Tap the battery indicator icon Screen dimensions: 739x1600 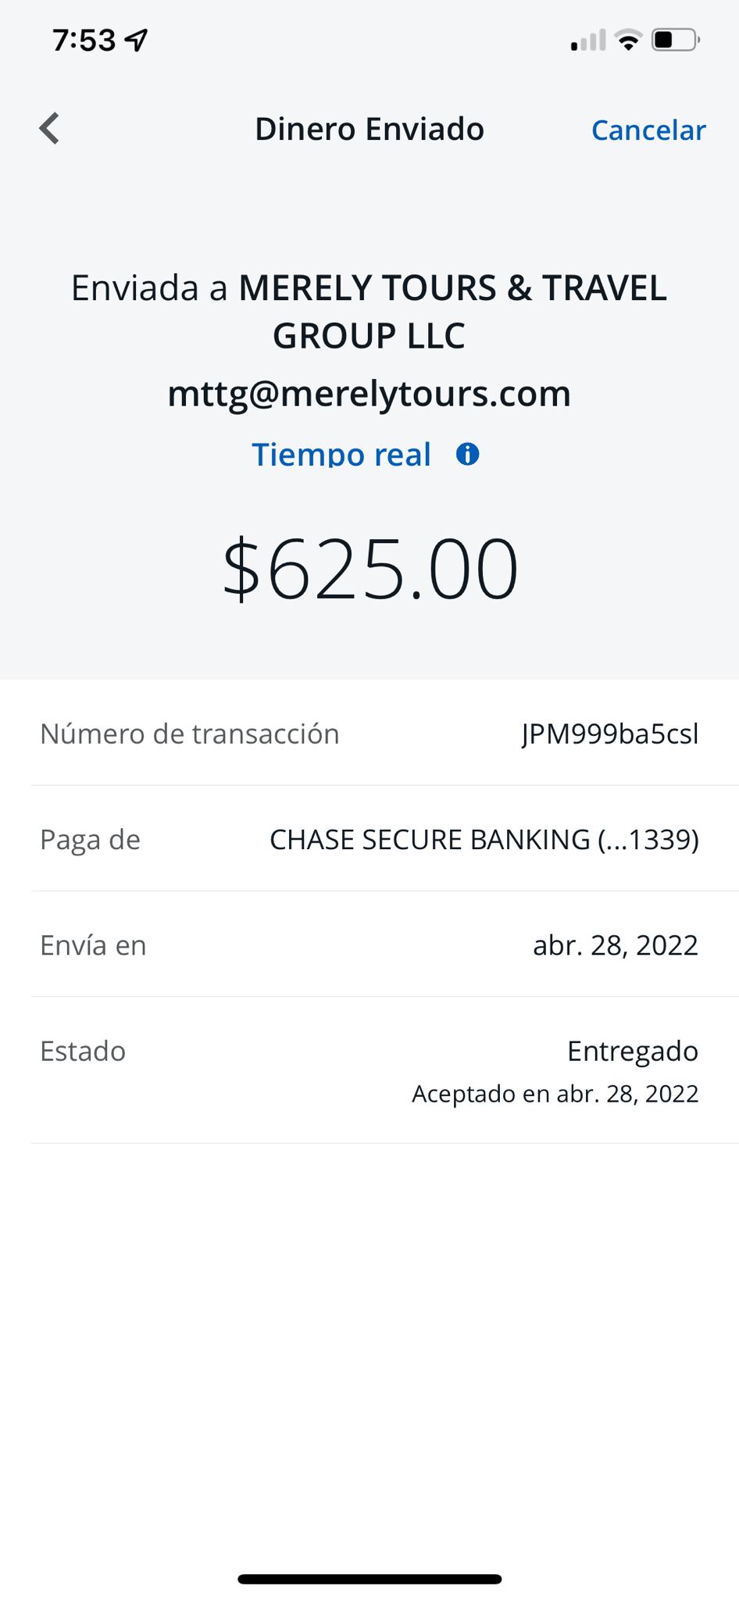tap(676, 40)
